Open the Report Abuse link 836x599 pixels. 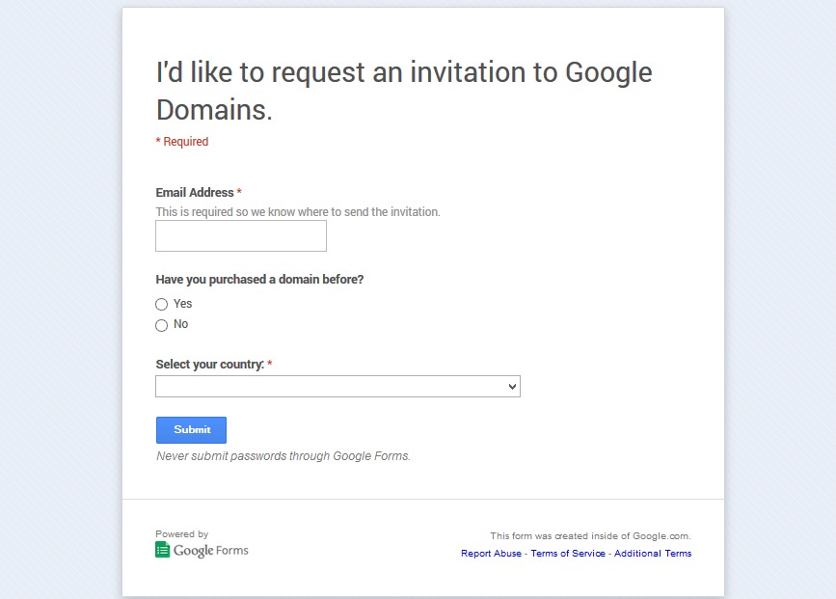[x=491, y=553]
